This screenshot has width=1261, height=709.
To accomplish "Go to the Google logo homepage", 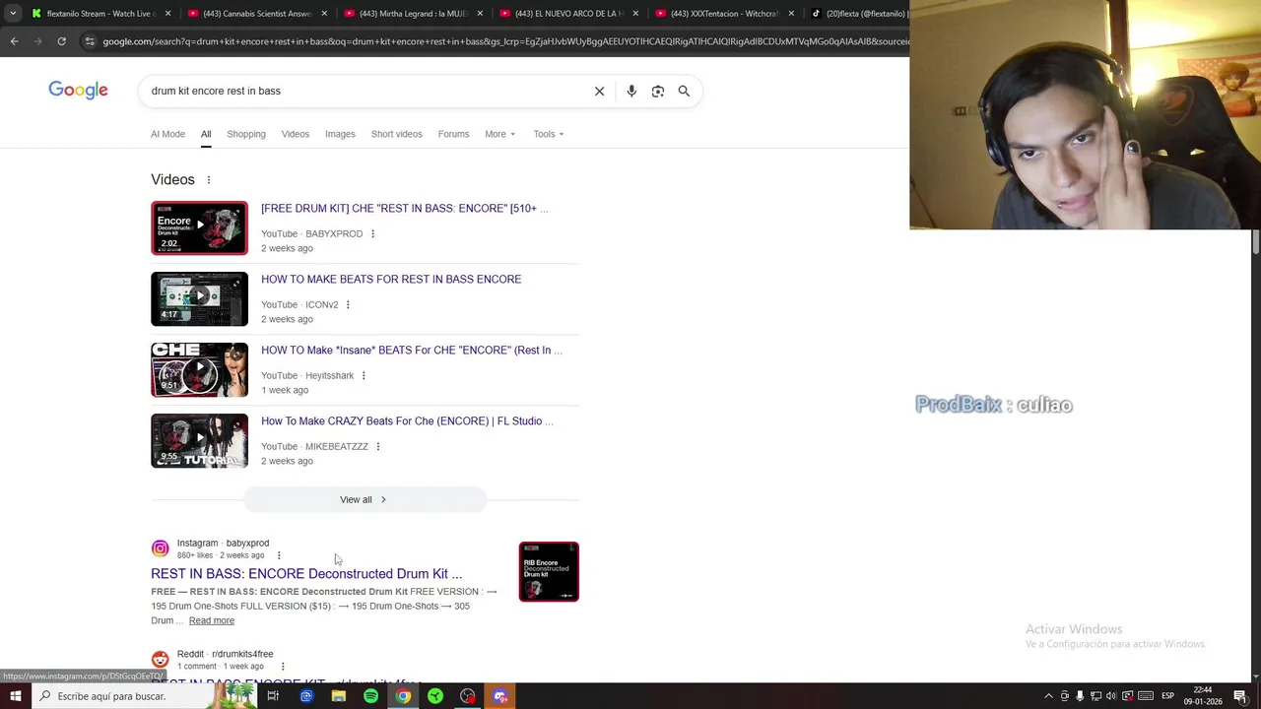I will pyautogui.click(x=78, y=91).
